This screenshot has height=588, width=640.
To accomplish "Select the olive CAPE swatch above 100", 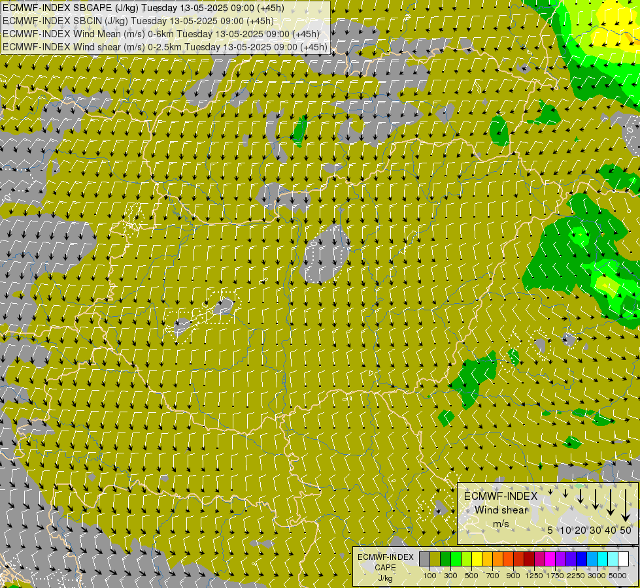I will point(435,559).
